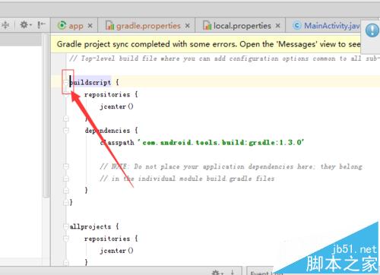Viewport: 380px width, 275px height.
Task: Click the 'individual module build.gradle files' comment
Action: tap(187, 179)
